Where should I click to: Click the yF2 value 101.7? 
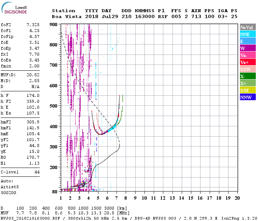[x=33, y=140]
